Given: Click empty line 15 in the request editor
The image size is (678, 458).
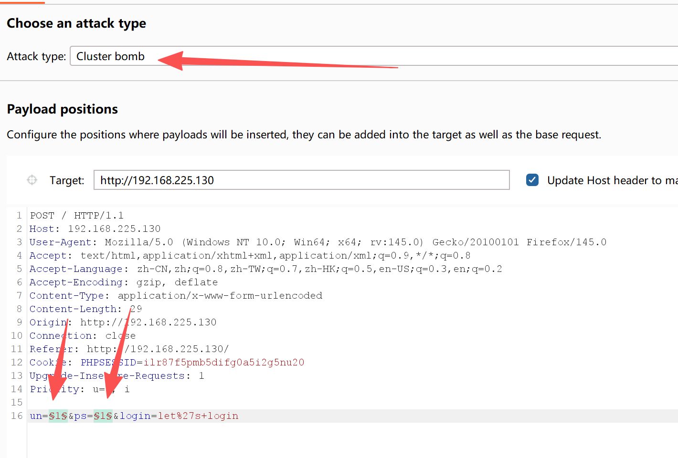Looking at the screenshot, I should (191, 403).
